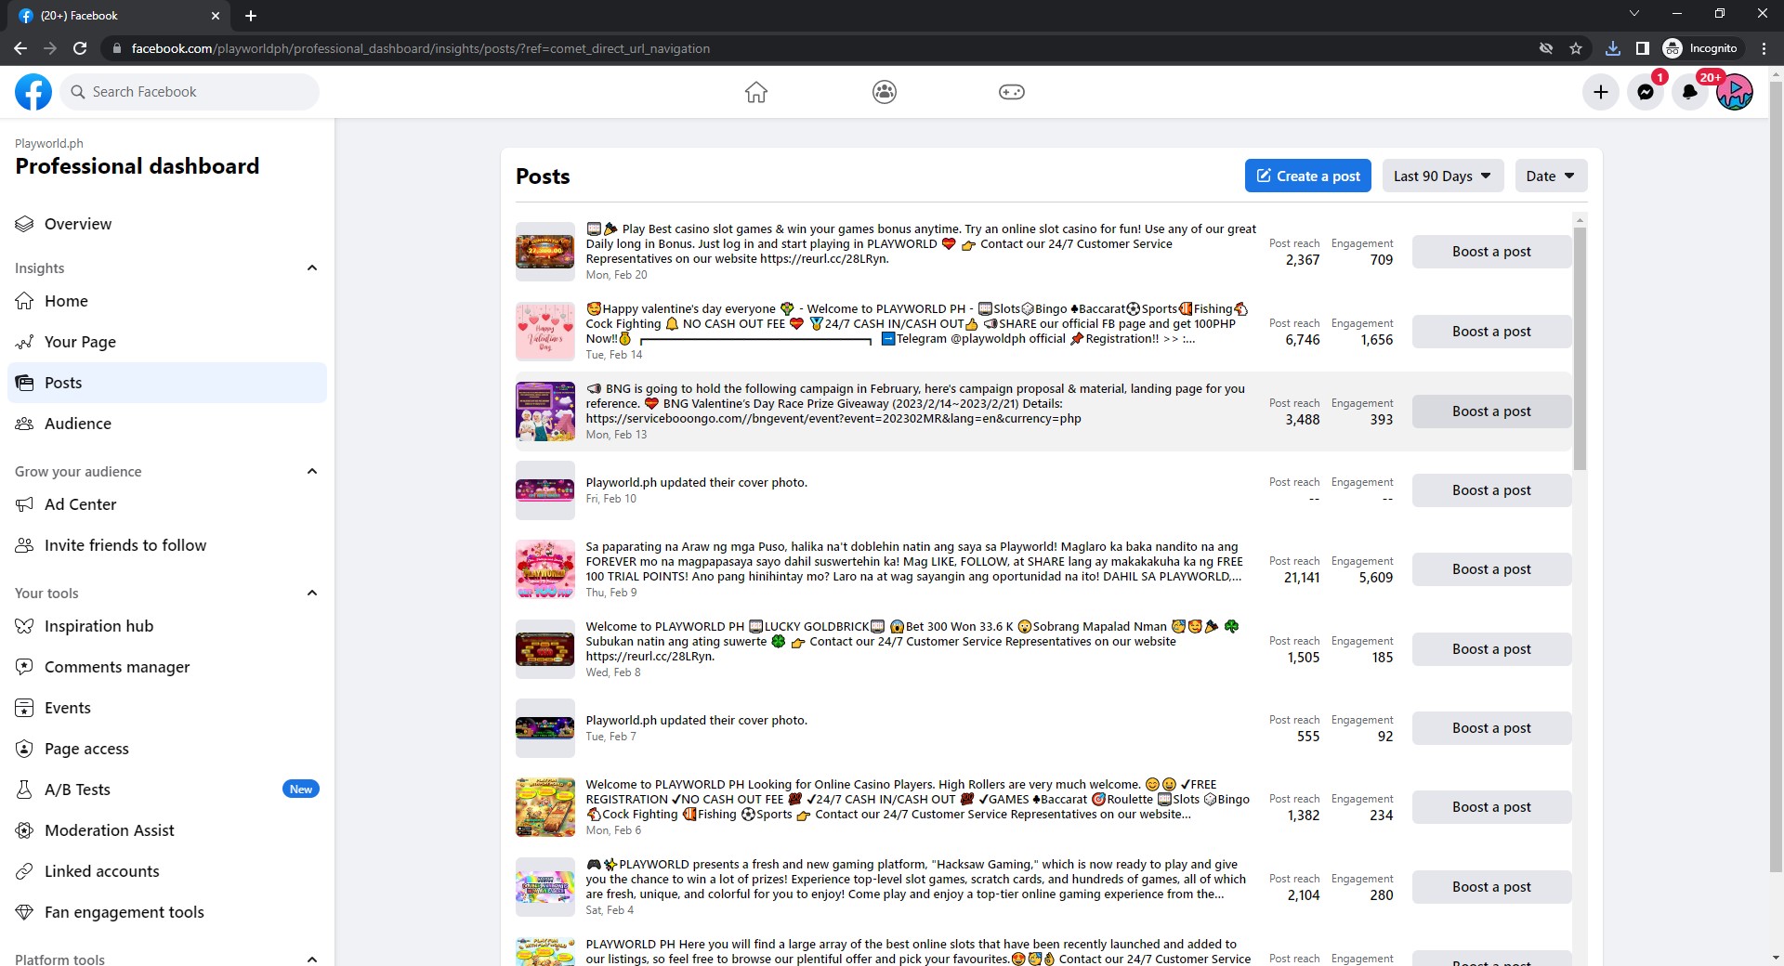Open Fan engagement tools
Image resolution: width=1784 pixels, height=966 pixels.
167,912
